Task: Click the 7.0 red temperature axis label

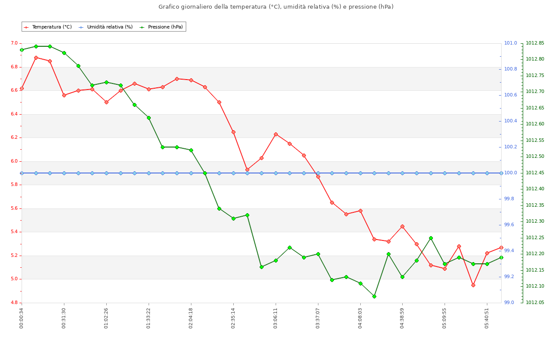Action: pyautogui.click(x=14, y=43)
